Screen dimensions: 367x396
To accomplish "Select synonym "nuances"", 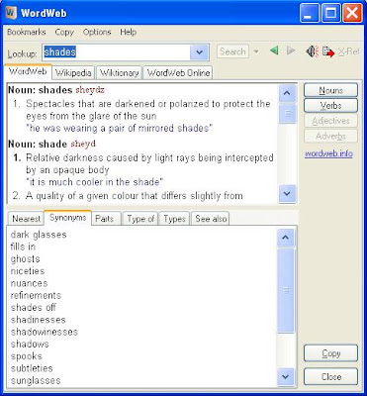I will pyautogui.click(x=29, y=283).
